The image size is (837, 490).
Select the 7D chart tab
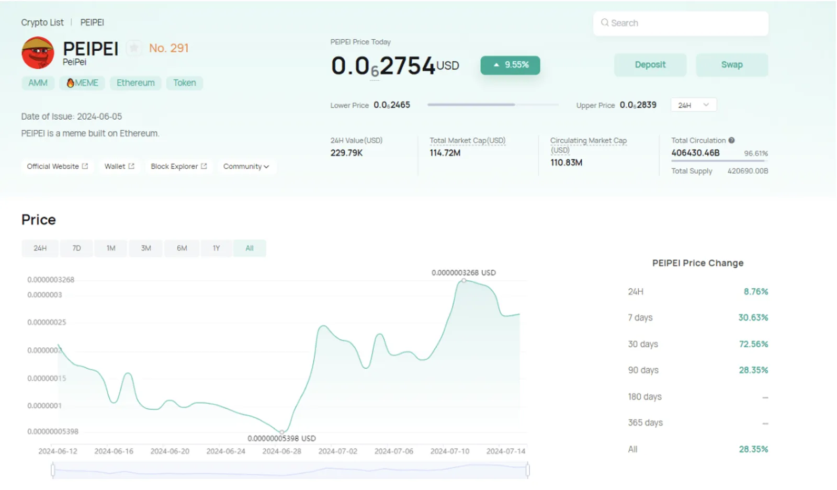tap(76, 248)
